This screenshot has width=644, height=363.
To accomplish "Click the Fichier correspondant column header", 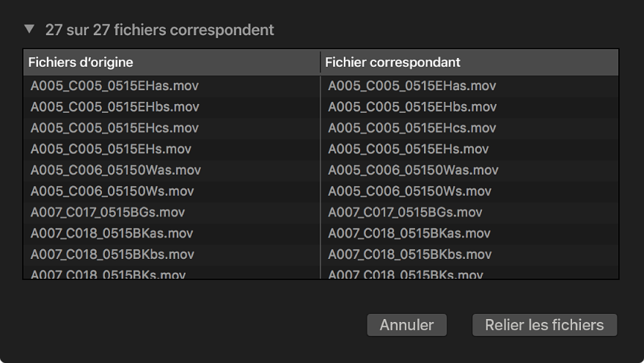I will 392,62.
